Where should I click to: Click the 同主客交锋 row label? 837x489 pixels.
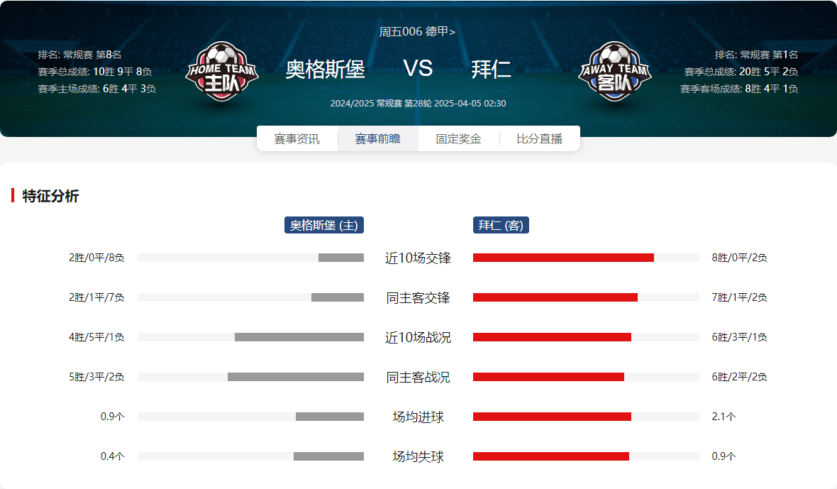tap(418, 298)
